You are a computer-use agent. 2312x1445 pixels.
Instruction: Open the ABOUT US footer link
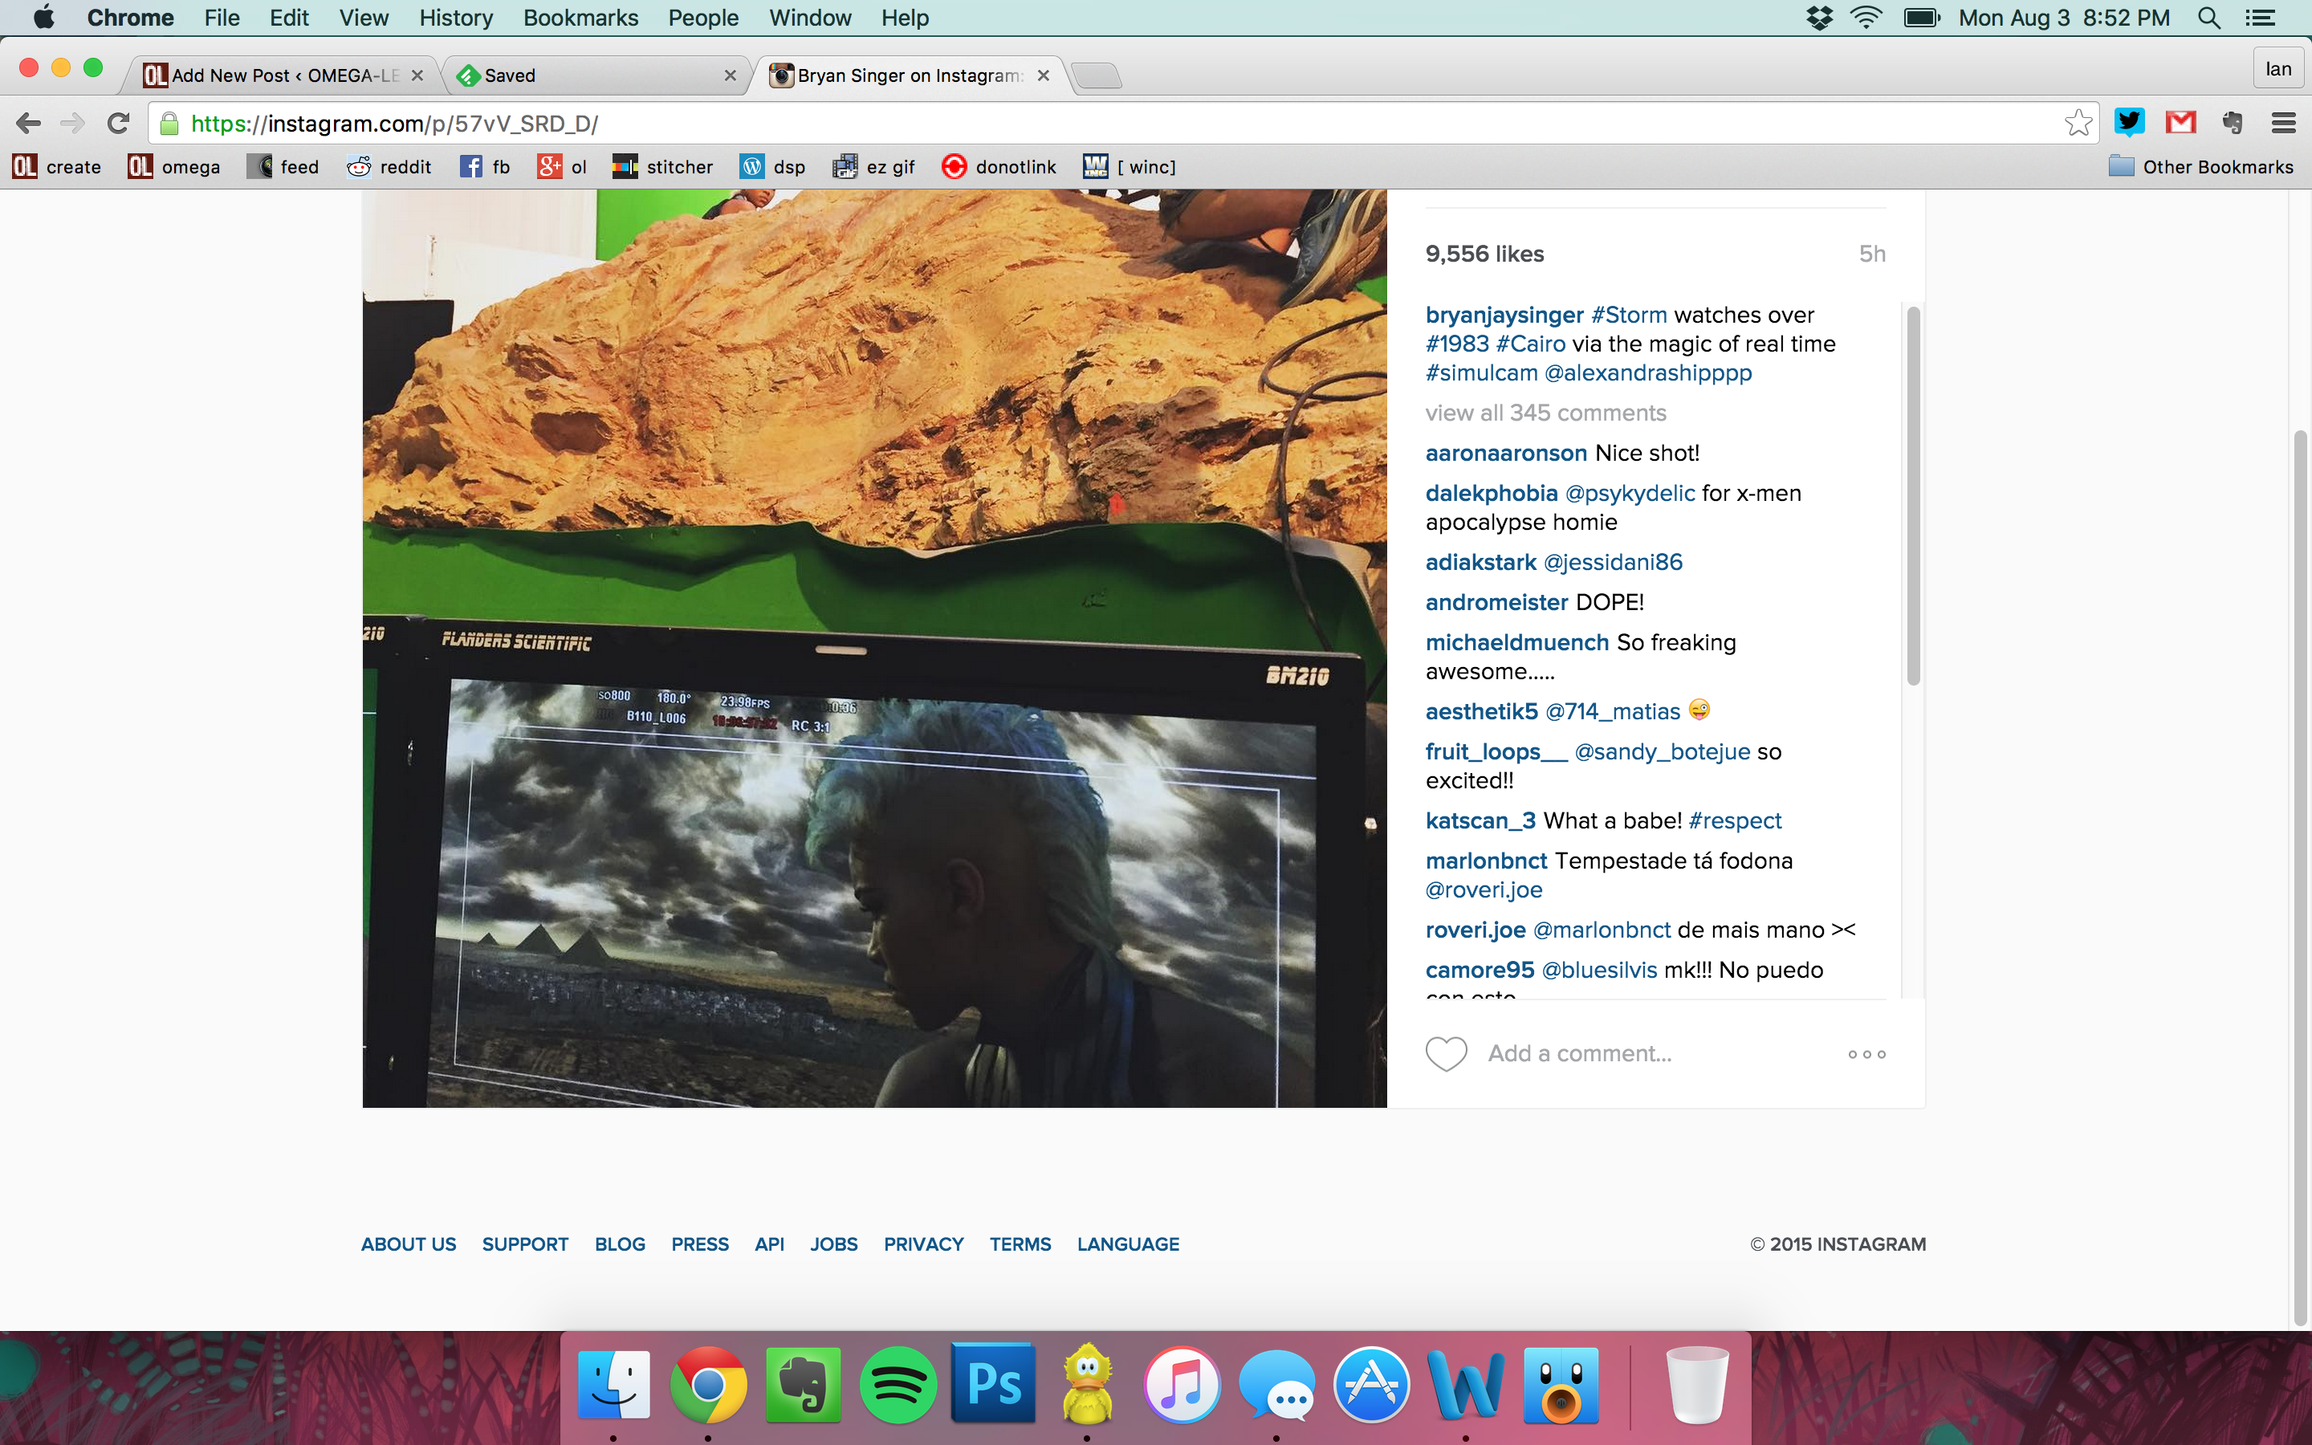pyautogui.click(x=408, y=1244)
